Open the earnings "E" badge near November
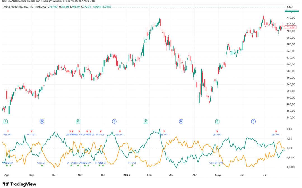 tap(78, 121)
